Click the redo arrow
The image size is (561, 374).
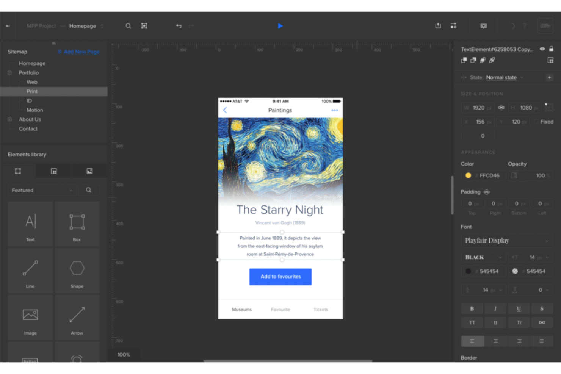(x=191, y=26)
